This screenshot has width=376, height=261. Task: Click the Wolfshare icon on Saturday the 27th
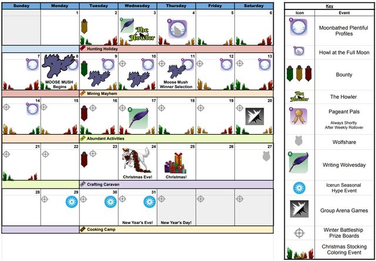point(266,155)
